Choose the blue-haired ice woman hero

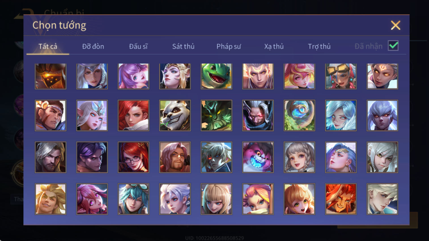coord(341,115)
